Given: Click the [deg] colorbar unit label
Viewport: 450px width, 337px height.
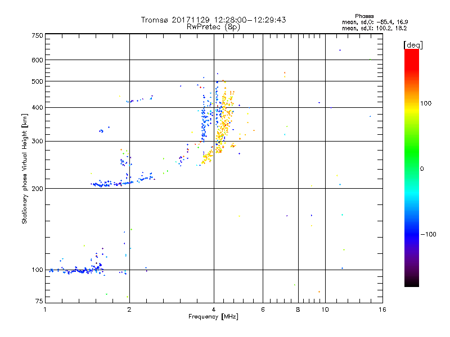Looking at the screenshot, I should tap(413, 45).
